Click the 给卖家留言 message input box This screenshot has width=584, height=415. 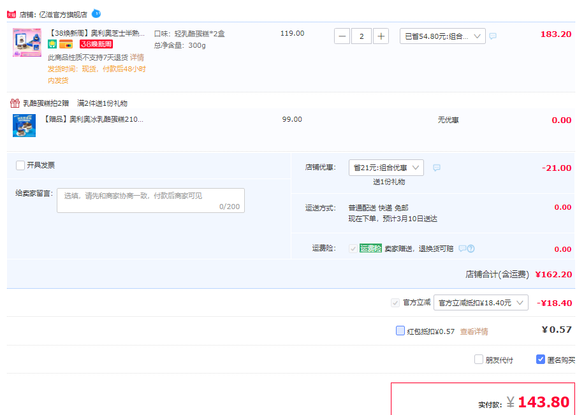(150, 200)
